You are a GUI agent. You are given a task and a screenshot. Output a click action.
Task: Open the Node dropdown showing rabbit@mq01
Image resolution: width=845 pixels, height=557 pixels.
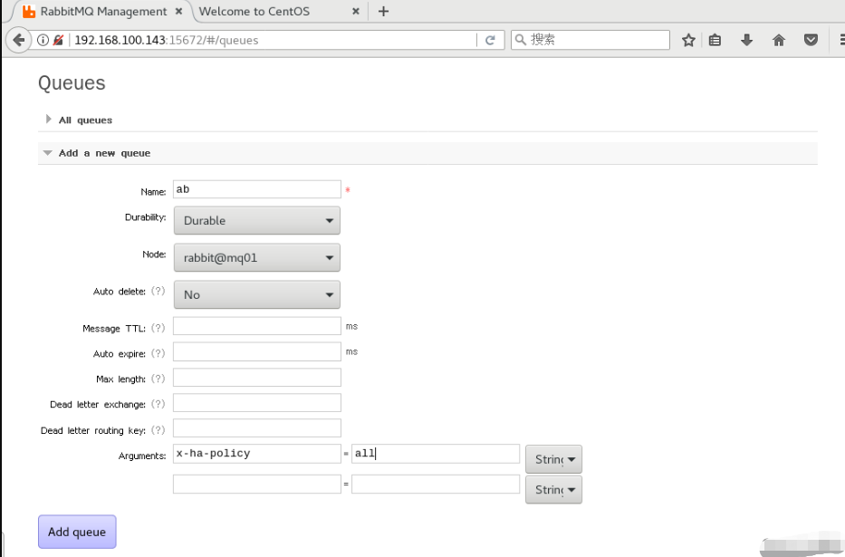pos(256,257)
